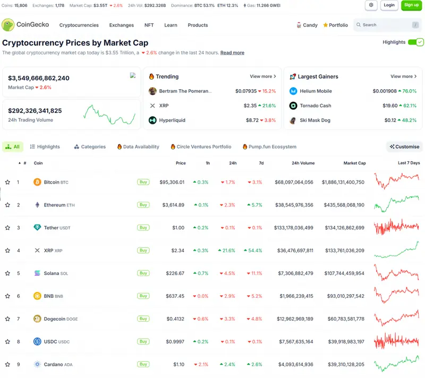Click the Solana coin icon

pos(37,273)
